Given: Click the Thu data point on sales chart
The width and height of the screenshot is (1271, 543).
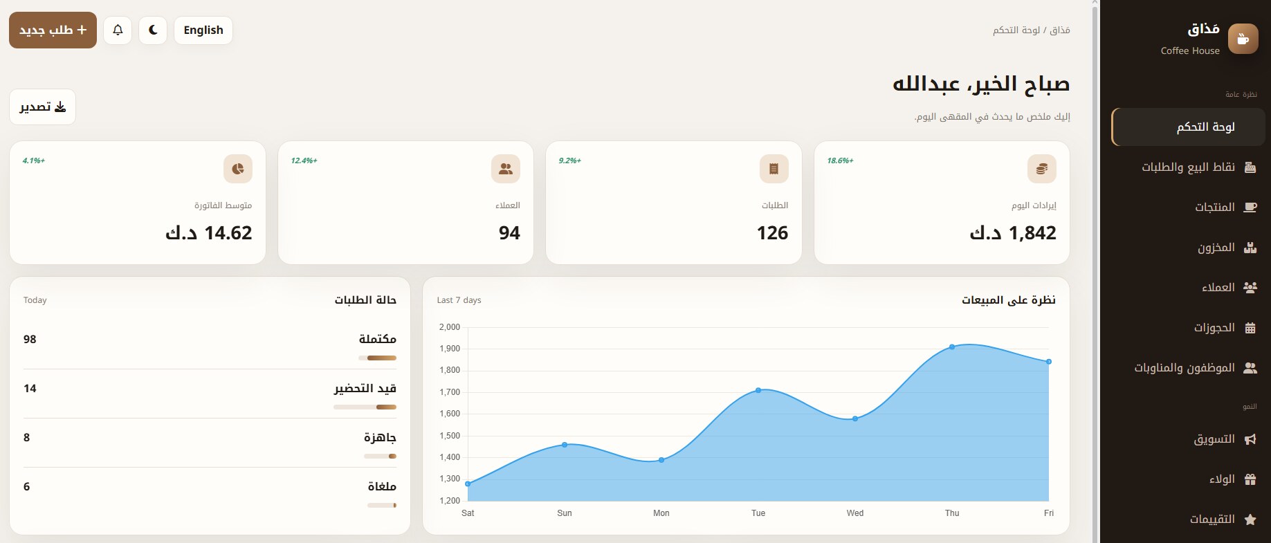Looking at the screenshot, I should pos(952,347).
